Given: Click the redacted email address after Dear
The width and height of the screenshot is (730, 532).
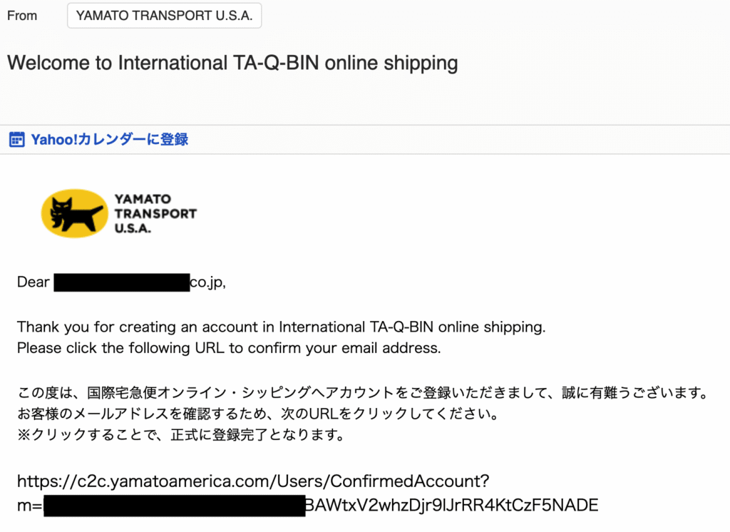Looking at the screenshot, I should [122, 283].
